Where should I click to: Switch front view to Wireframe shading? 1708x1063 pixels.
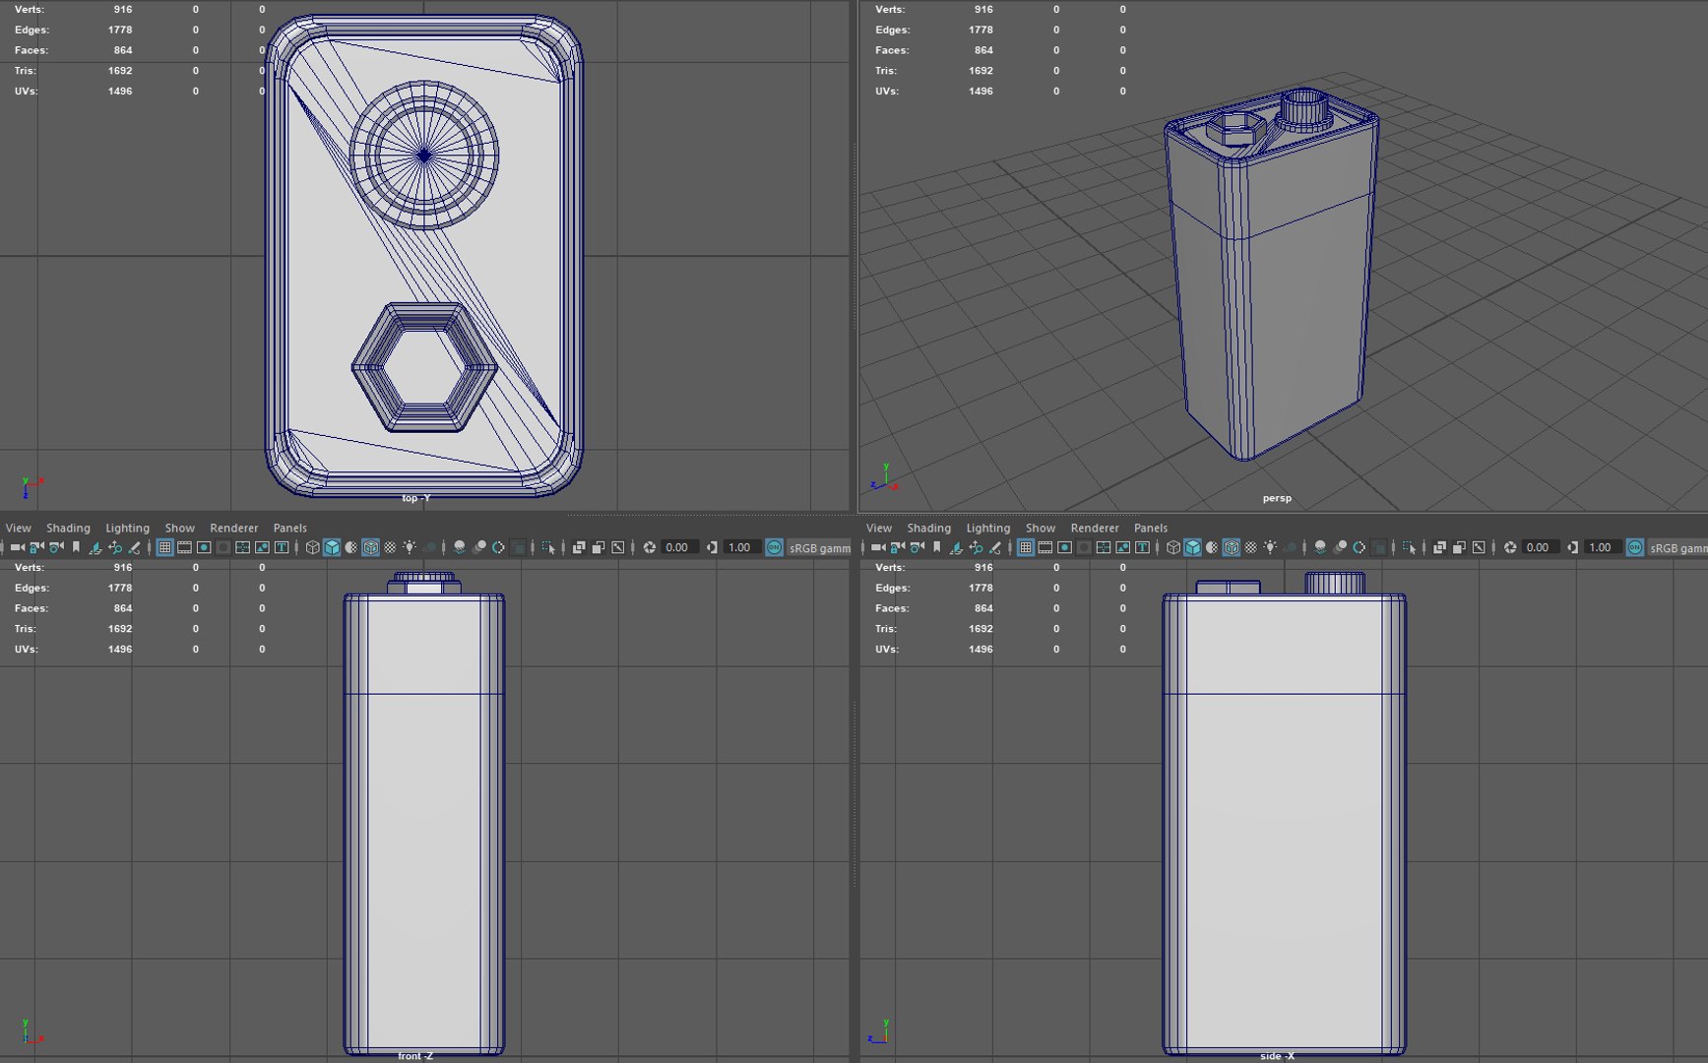[x=312, y=547]
